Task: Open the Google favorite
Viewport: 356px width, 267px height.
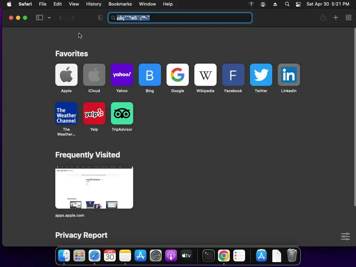Action: [x=178, y=75]
